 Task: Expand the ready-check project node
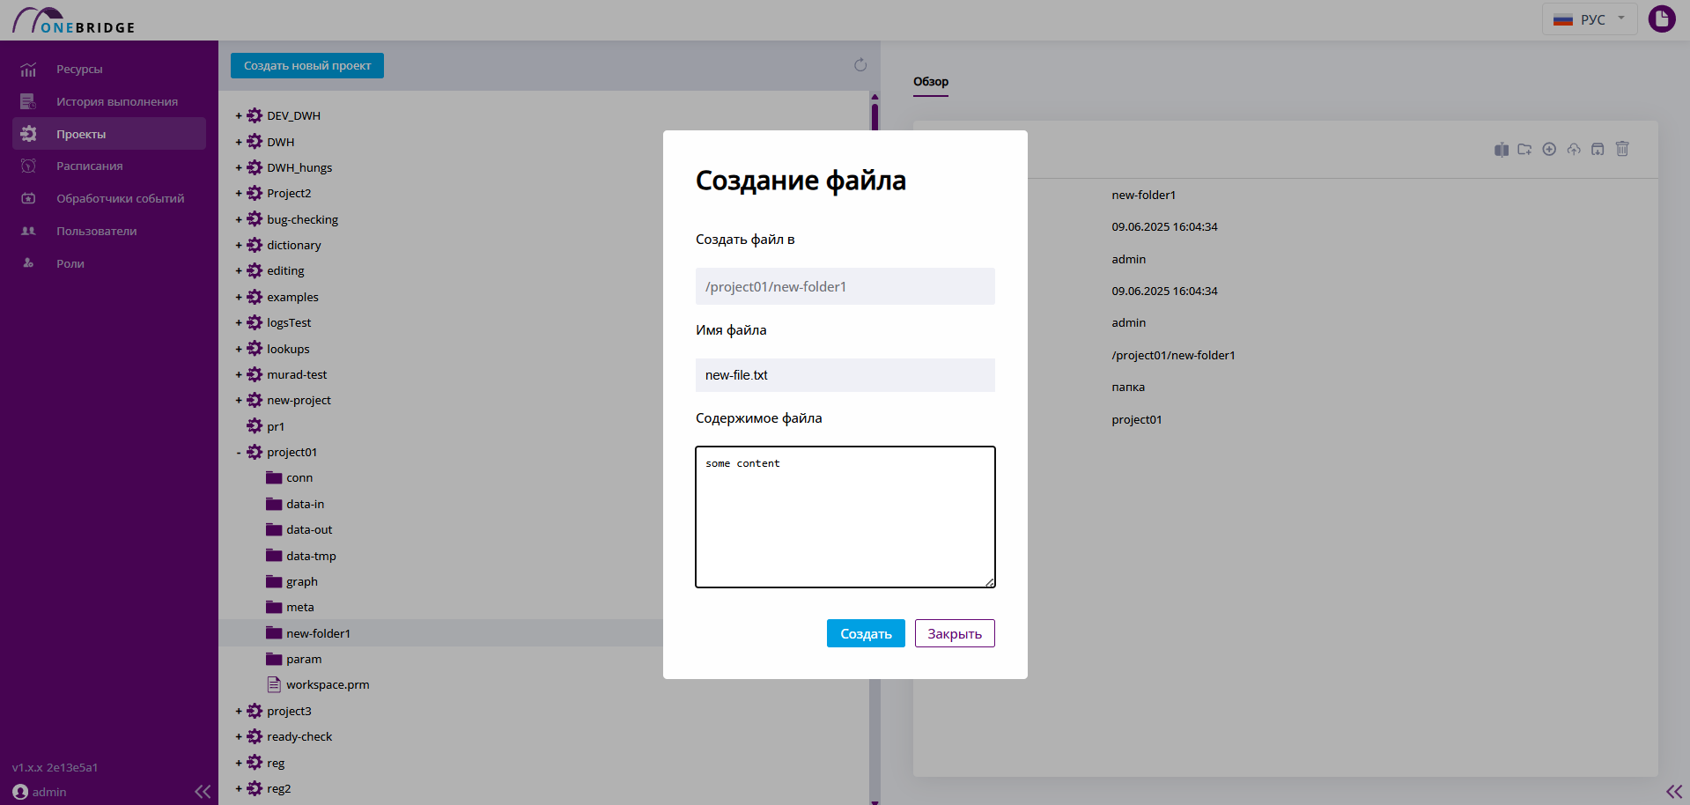click(239, 736)
